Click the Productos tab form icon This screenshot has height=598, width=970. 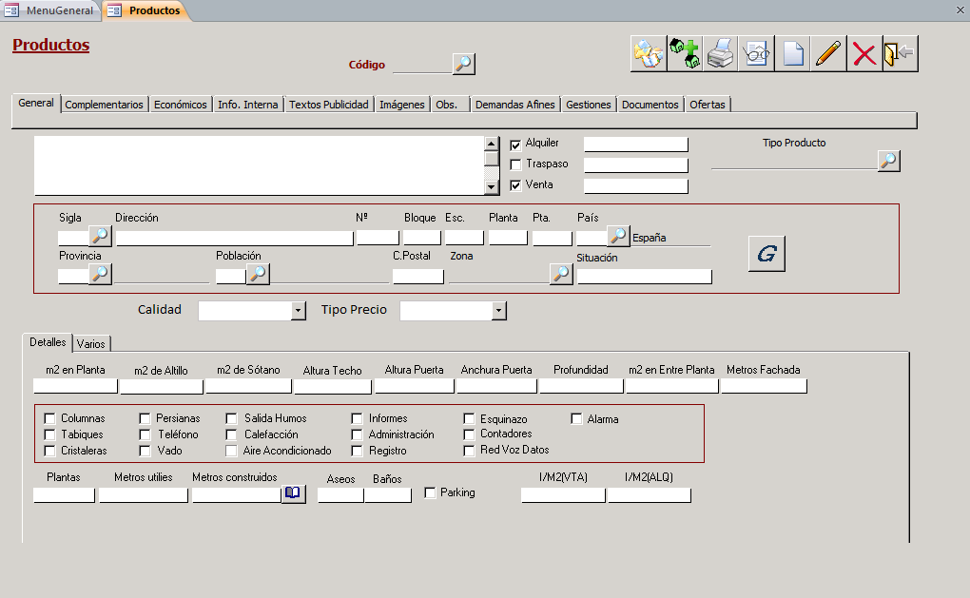click(x=114, y=10)
